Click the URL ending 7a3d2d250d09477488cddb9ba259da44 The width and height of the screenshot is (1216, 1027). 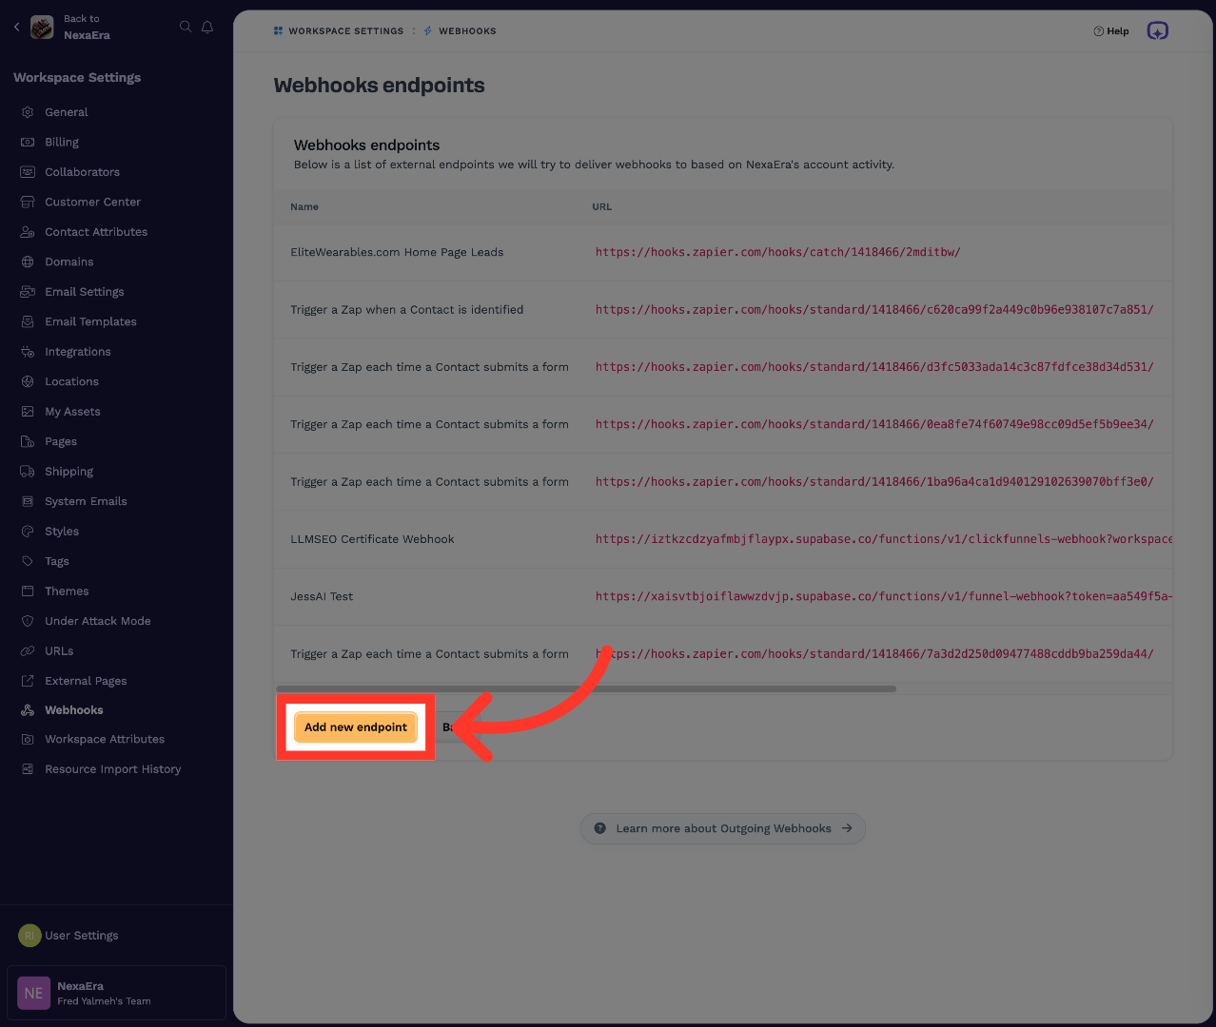[x=874, y=654]
